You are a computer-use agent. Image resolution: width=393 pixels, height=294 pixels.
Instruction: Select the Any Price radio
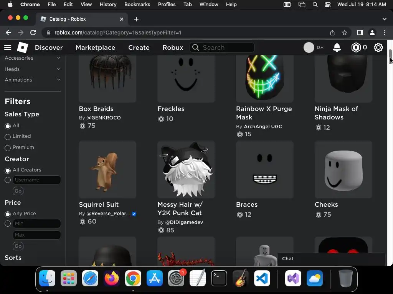click(8, 214)
